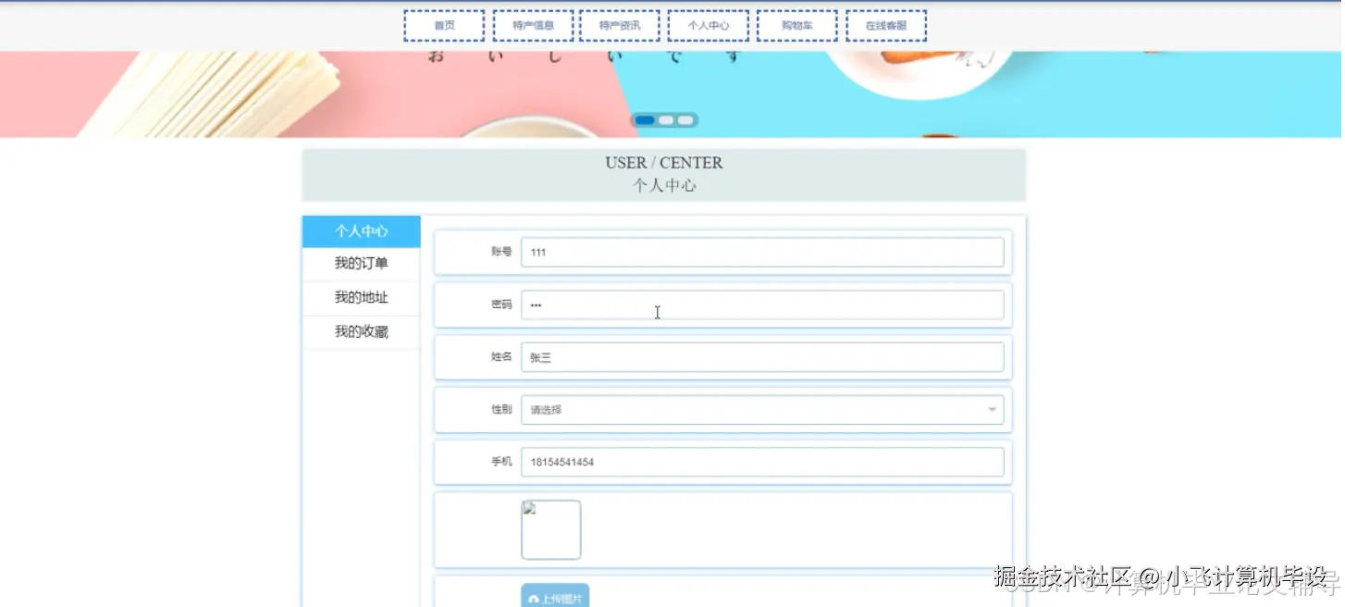
Task: Click the 上传图片 upload button
Action: coord(555,597)
